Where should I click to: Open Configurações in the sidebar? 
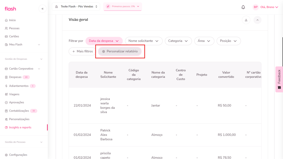click(x=18, y=155)
